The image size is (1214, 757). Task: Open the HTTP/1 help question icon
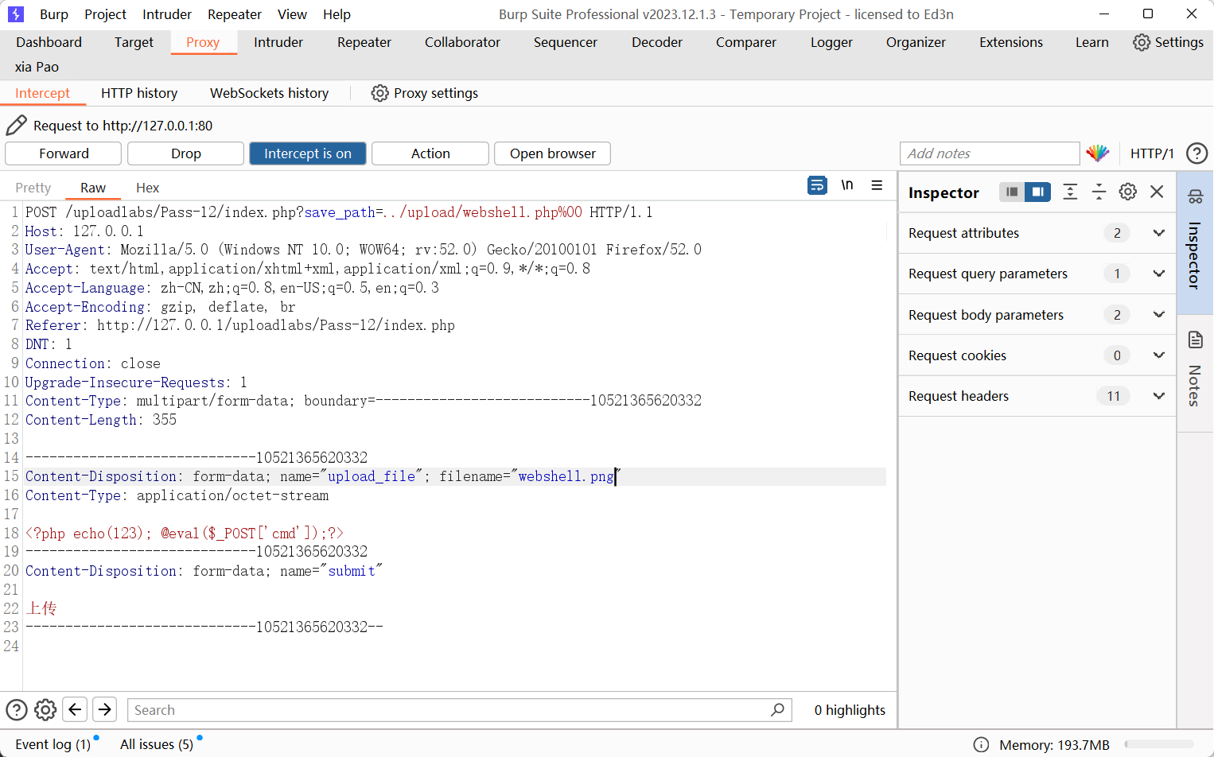tap(1196, 153)
